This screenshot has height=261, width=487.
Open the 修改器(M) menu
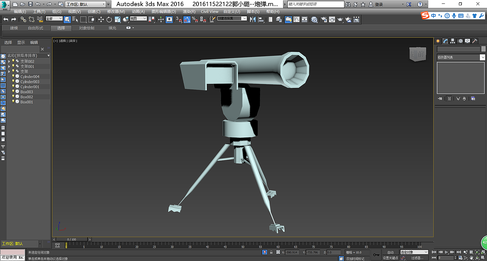[x=116, y=12]
